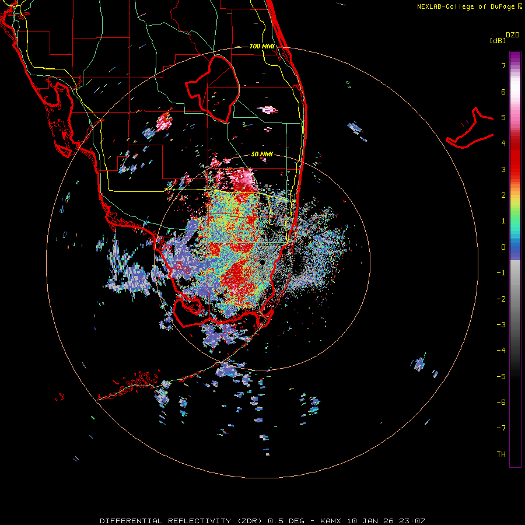Viewport: 525px width, 525px height.
Task: Click the 0 value on color scale
Action: [503, 247]
